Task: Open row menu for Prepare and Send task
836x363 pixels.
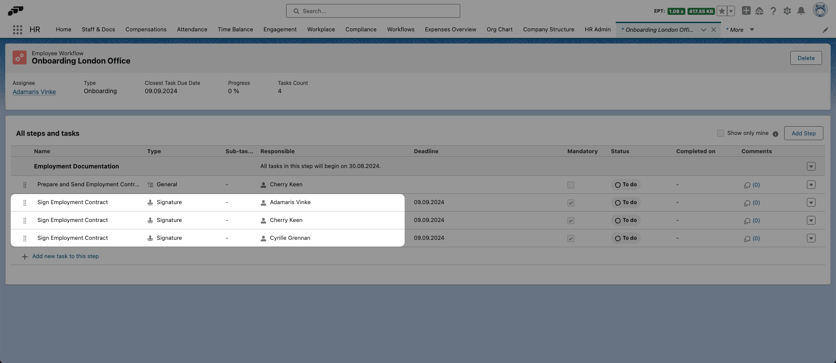Action: pyautogui.click(x=811, y=185)
